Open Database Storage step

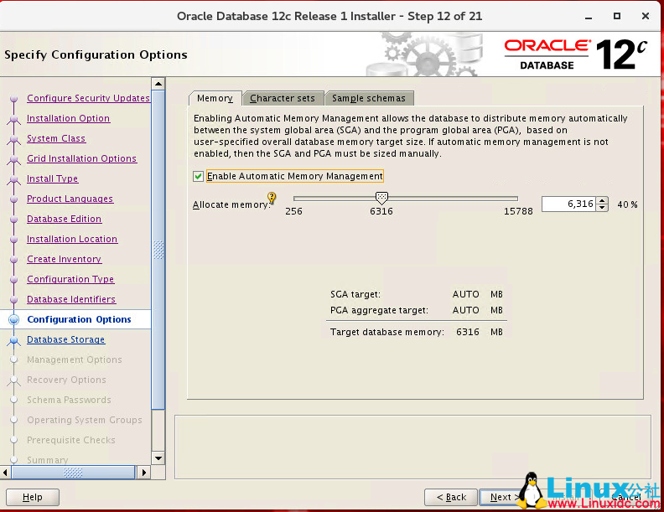coord(65,339)
